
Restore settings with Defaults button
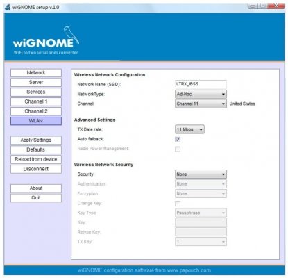36,150
